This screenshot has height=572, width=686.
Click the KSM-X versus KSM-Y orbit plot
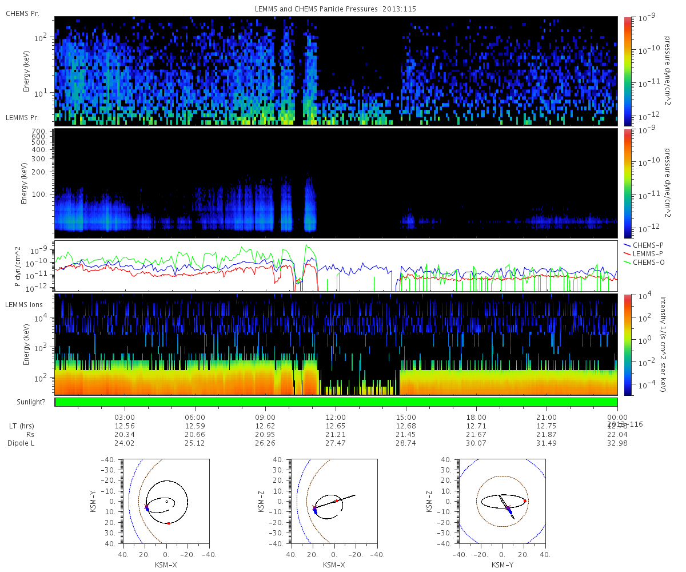[x=166, y=501]
